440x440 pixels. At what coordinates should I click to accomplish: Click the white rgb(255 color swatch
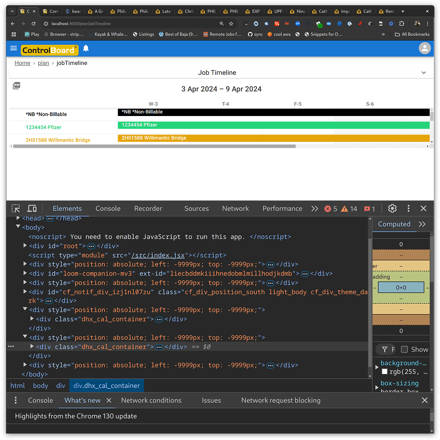pos(385,372)
